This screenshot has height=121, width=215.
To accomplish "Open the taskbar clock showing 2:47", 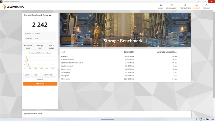I will [x=212, y=119].
